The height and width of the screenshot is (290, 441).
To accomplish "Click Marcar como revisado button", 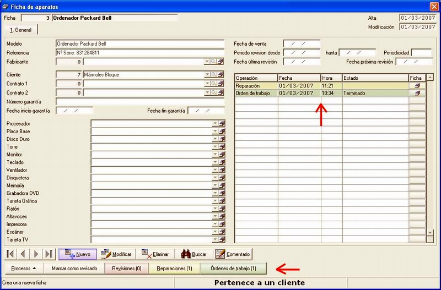I will point(74,269).
